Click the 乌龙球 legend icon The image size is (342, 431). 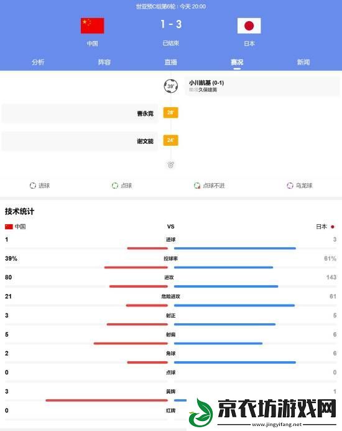pos(290,186)
